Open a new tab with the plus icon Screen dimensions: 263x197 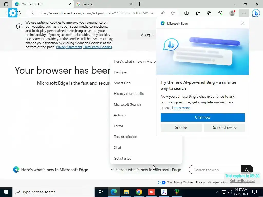click(x=139, y=4)
